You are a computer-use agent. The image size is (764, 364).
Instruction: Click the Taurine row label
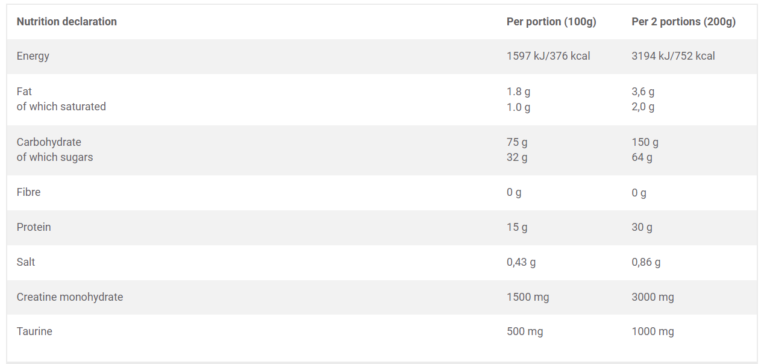pos(34,331)
